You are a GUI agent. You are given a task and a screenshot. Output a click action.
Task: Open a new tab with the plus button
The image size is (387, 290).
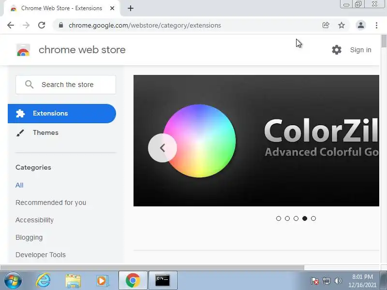point(131,8)
